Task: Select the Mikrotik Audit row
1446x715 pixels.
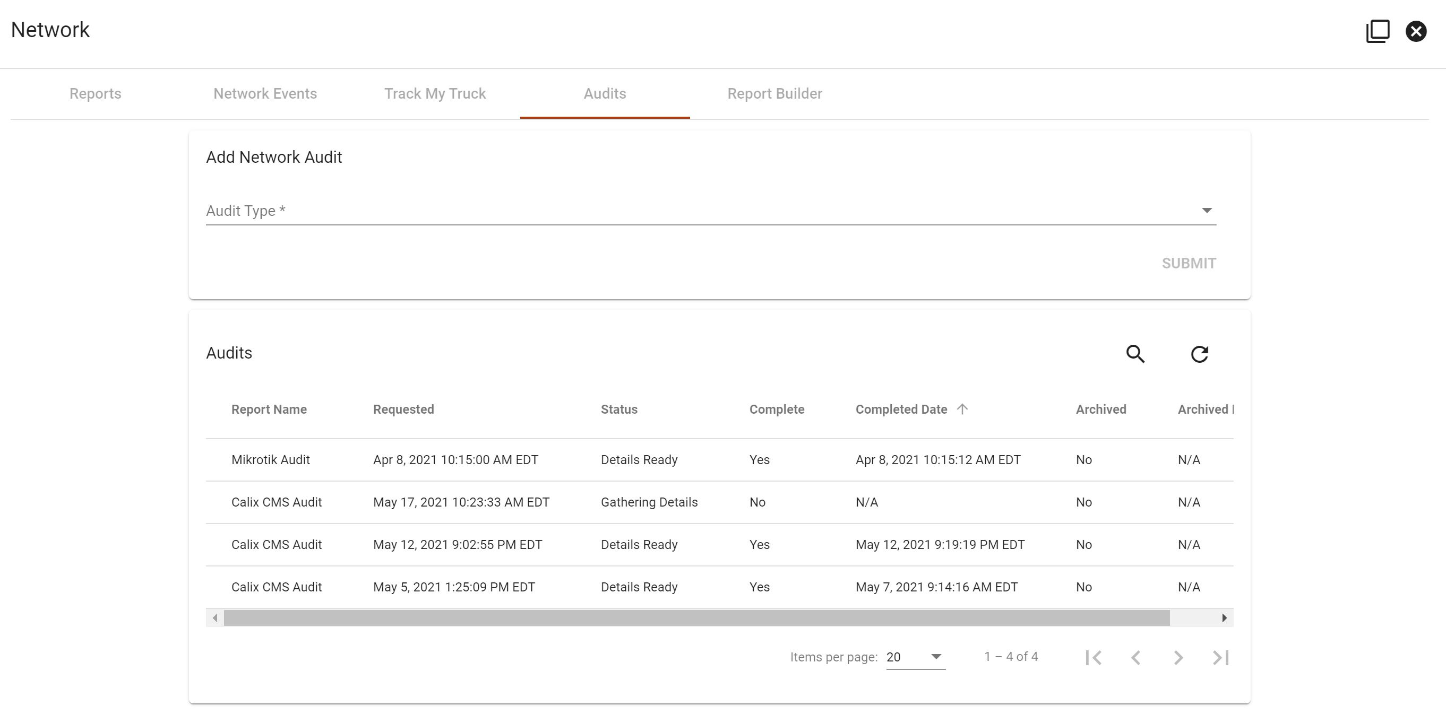Action: [720, 460]
